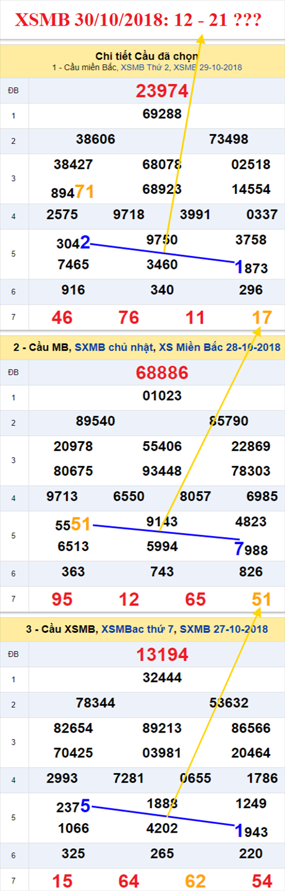Select fourth prize number 7281
This screenshot has width=285, height=891.
tap(129, 779)
